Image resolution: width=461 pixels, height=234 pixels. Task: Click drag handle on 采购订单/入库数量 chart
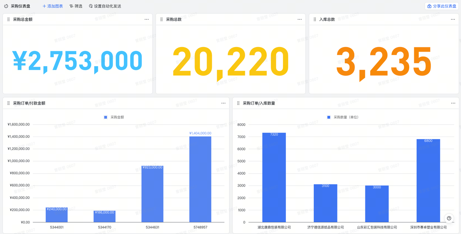238,103
